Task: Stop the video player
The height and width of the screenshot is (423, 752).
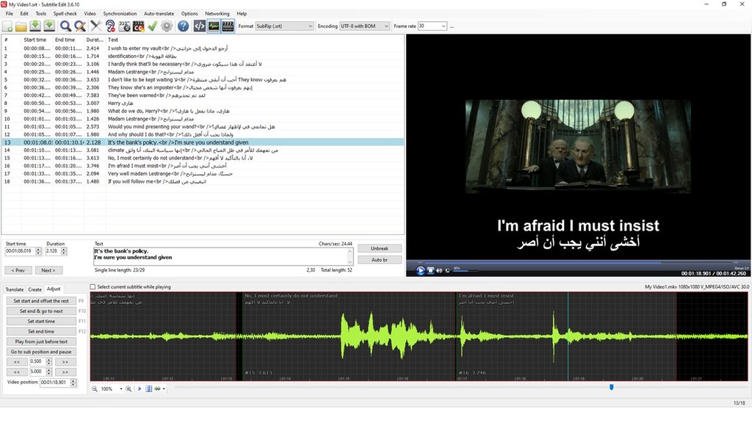Action: tap(430, 270)
